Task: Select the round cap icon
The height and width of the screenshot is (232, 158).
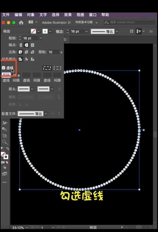Action: (27, 45)
